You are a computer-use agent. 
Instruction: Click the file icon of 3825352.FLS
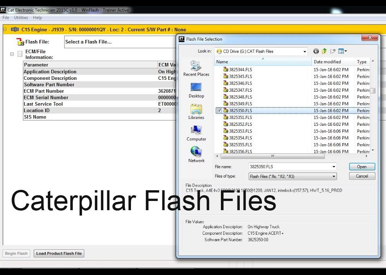226,124
